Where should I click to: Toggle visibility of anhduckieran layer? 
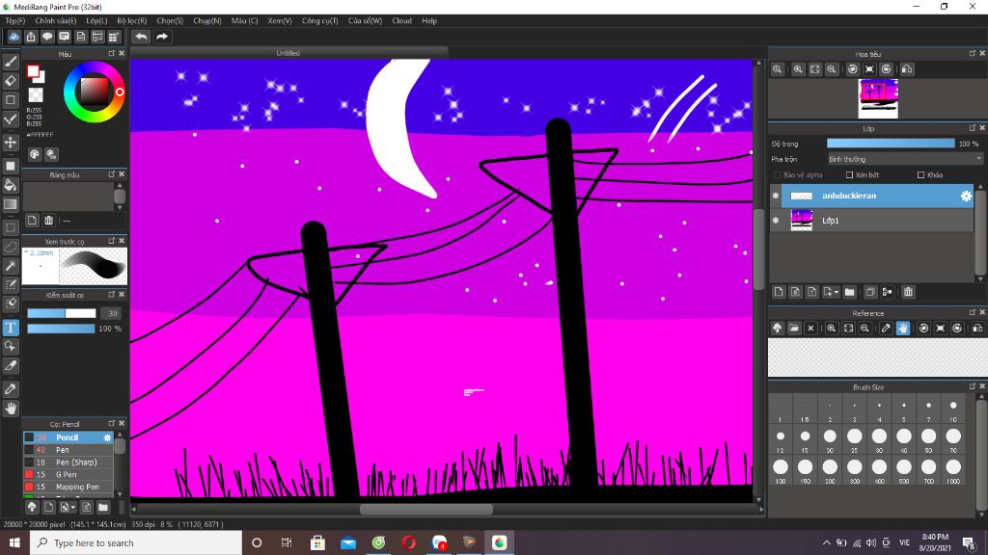point(776,196)
